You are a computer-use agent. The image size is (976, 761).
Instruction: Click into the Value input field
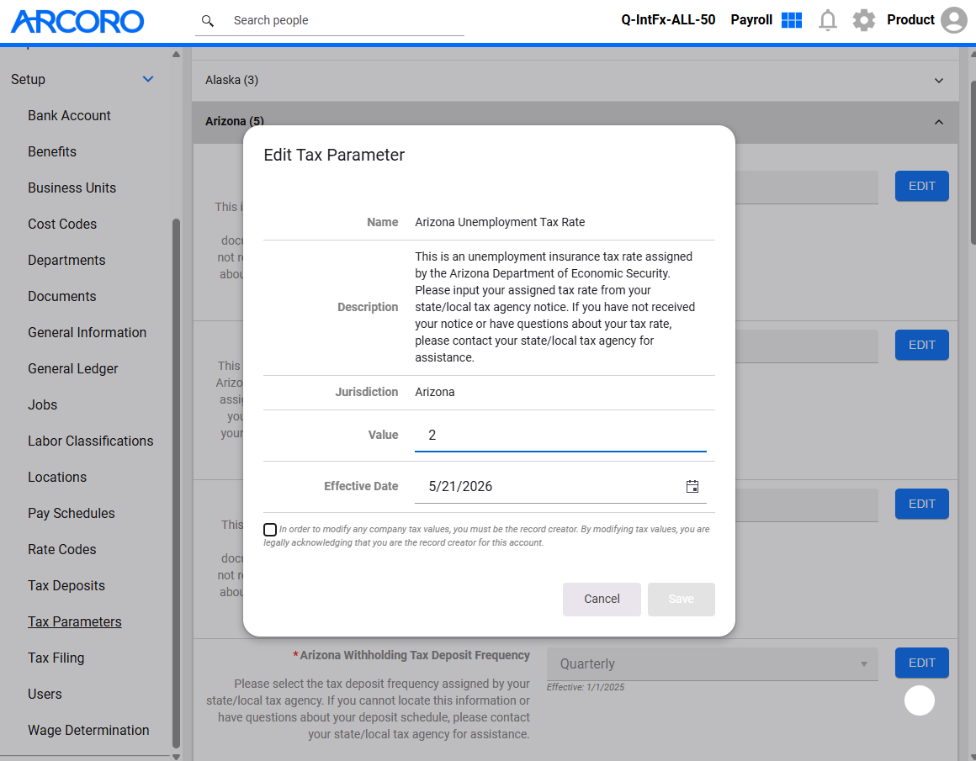point(560,435)
